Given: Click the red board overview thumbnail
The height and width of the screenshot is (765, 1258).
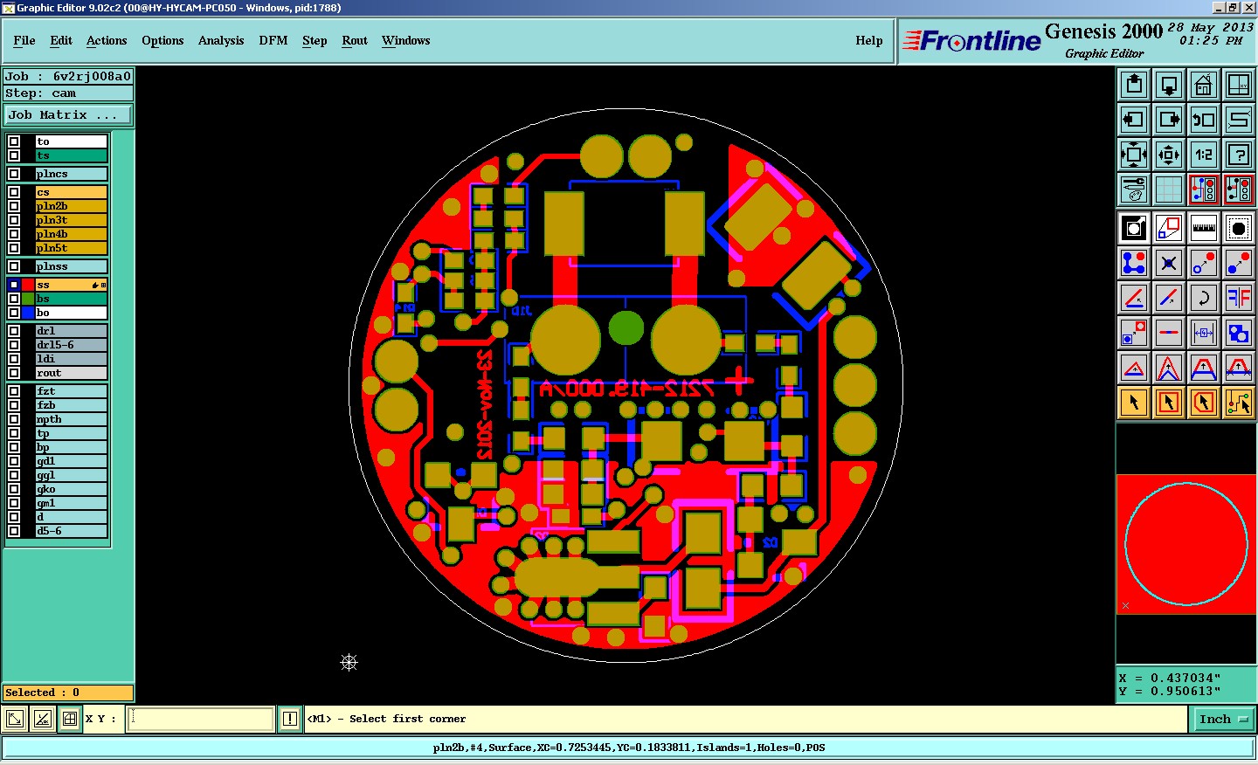Looking at the screenshot, I should click(x=1186, y=544).
